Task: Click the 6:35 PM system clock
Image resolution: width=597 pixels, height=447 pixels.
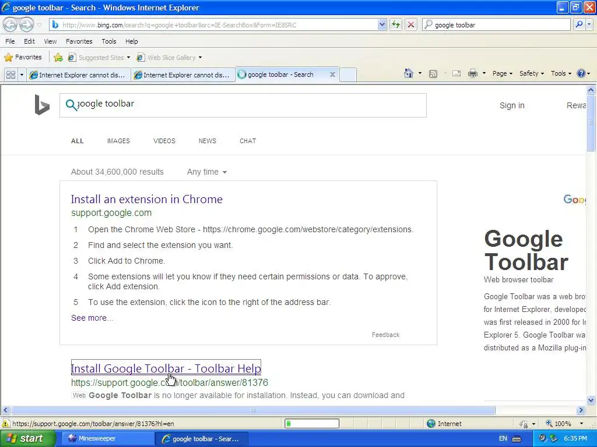Action: pyautogui.click(x=575, y=439)
